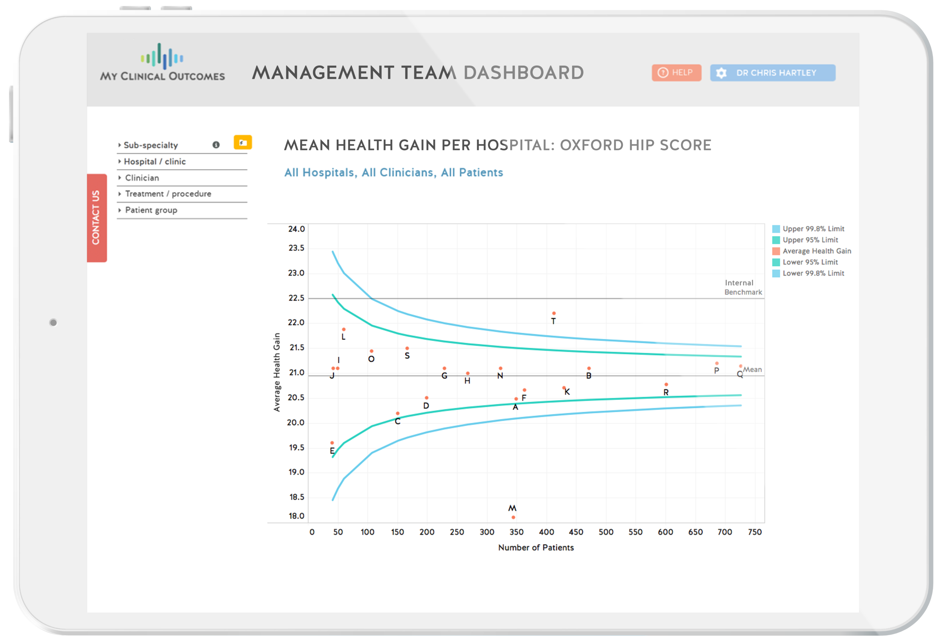Viewport: 945px width, 642px height.
Task: Expand the Sub-specialty filter
Action: click(x=150, y=145)
